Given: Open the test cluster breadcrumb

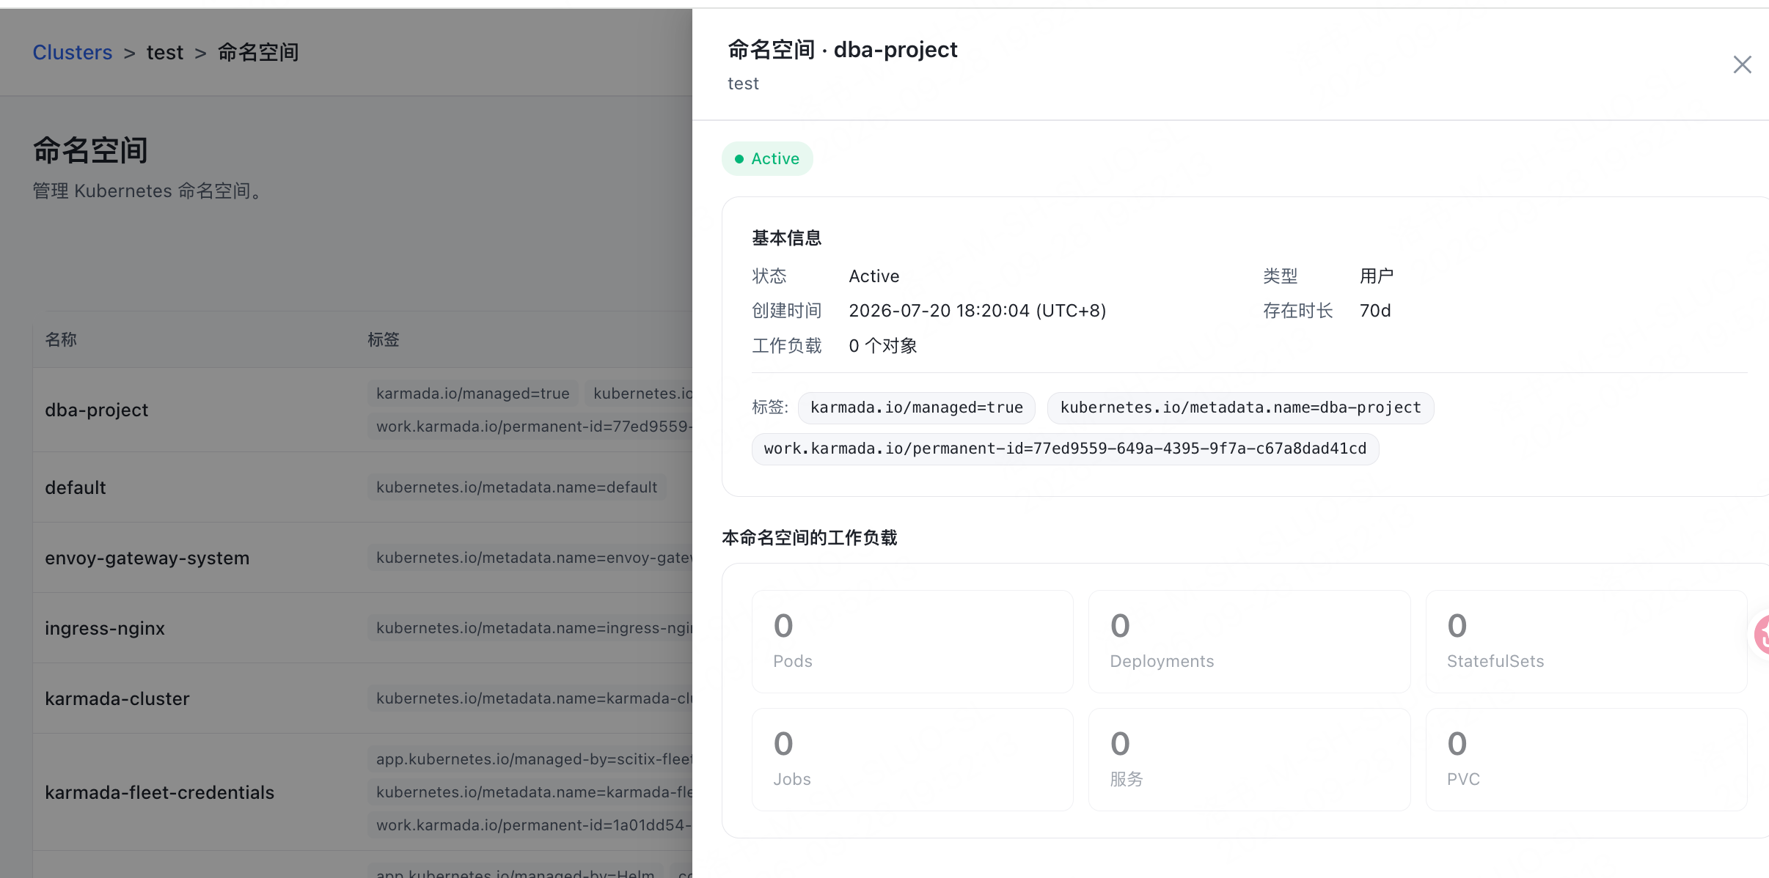Looking at the screenshot, I should (164, 52).
